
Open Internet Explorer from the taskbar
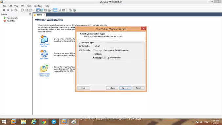pos(33,122)
